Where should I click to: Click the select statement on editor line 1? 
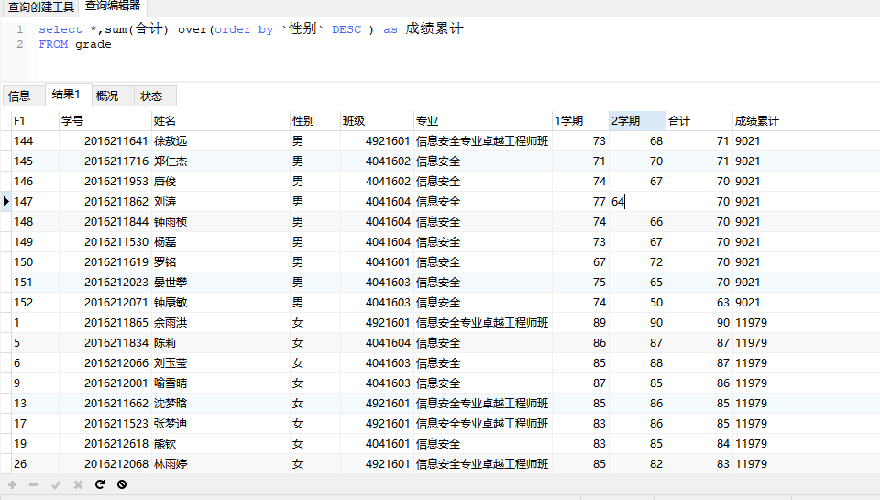pyautogui.click(x=251, y=28)
